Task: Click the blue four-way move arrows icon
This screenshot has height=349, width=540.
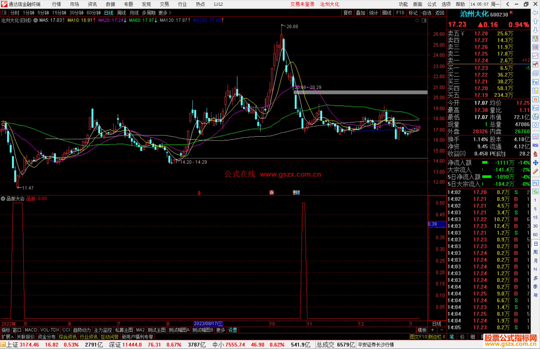Action: [535, 163]
